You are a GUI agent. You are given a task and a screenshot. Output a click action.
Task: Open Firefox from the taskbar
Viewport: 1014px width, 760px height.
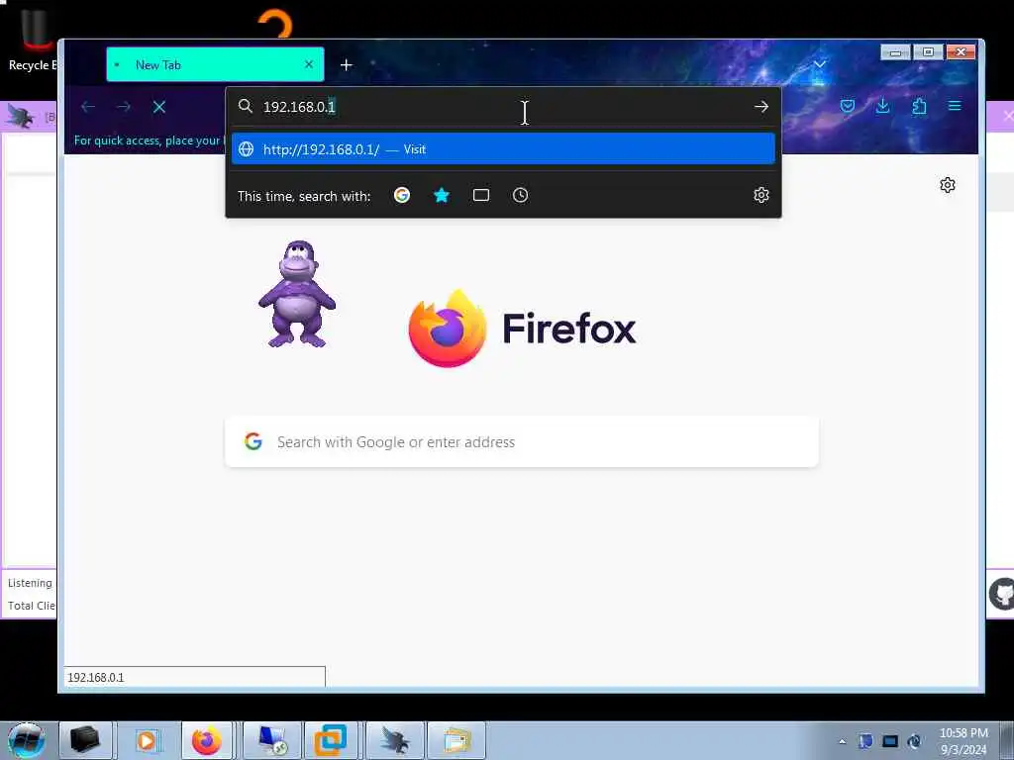click(x=206, y=740)
